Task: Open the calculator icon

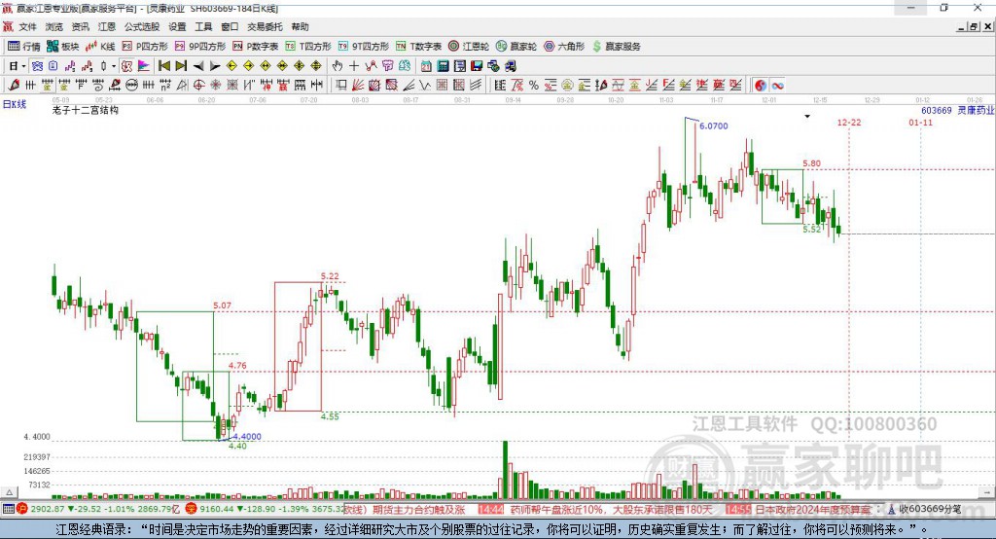Action: (x=443, y=65)
